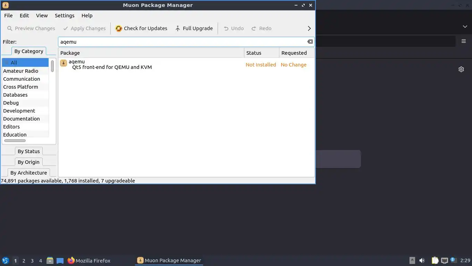Select the Editors category
This screenshot has height=266, width=472.
tap(25, 127)
